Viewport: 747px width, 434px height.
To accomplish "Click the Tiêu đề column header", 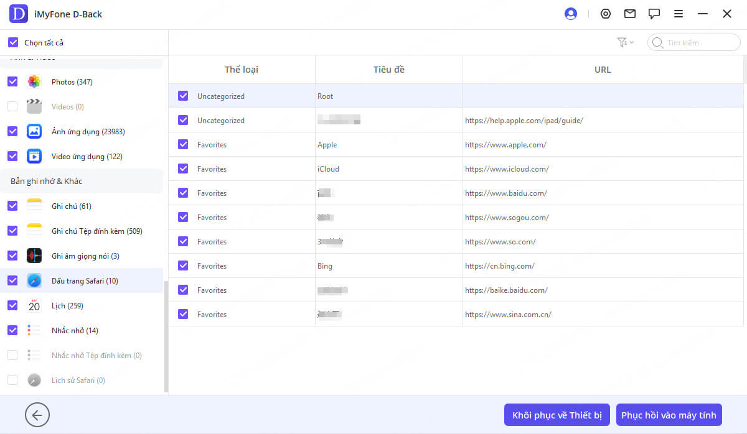I will click(389, 70).
